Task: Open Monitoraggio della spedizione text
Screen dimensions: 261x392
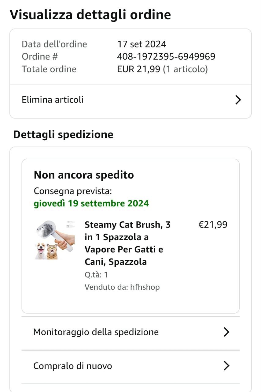Action: (96, 332)
